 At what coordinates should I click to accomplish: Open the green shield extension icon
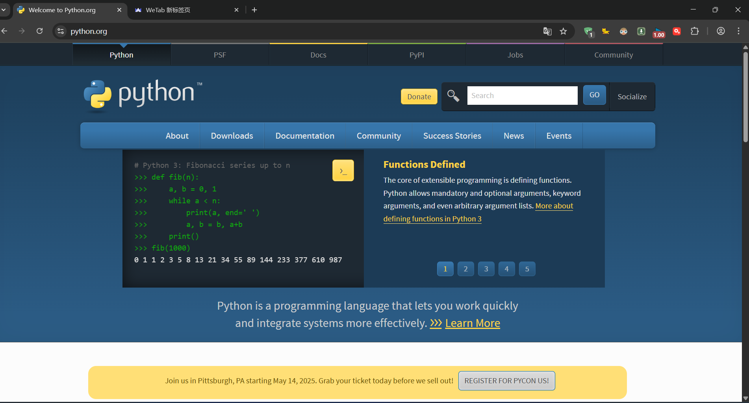(588, 32)
